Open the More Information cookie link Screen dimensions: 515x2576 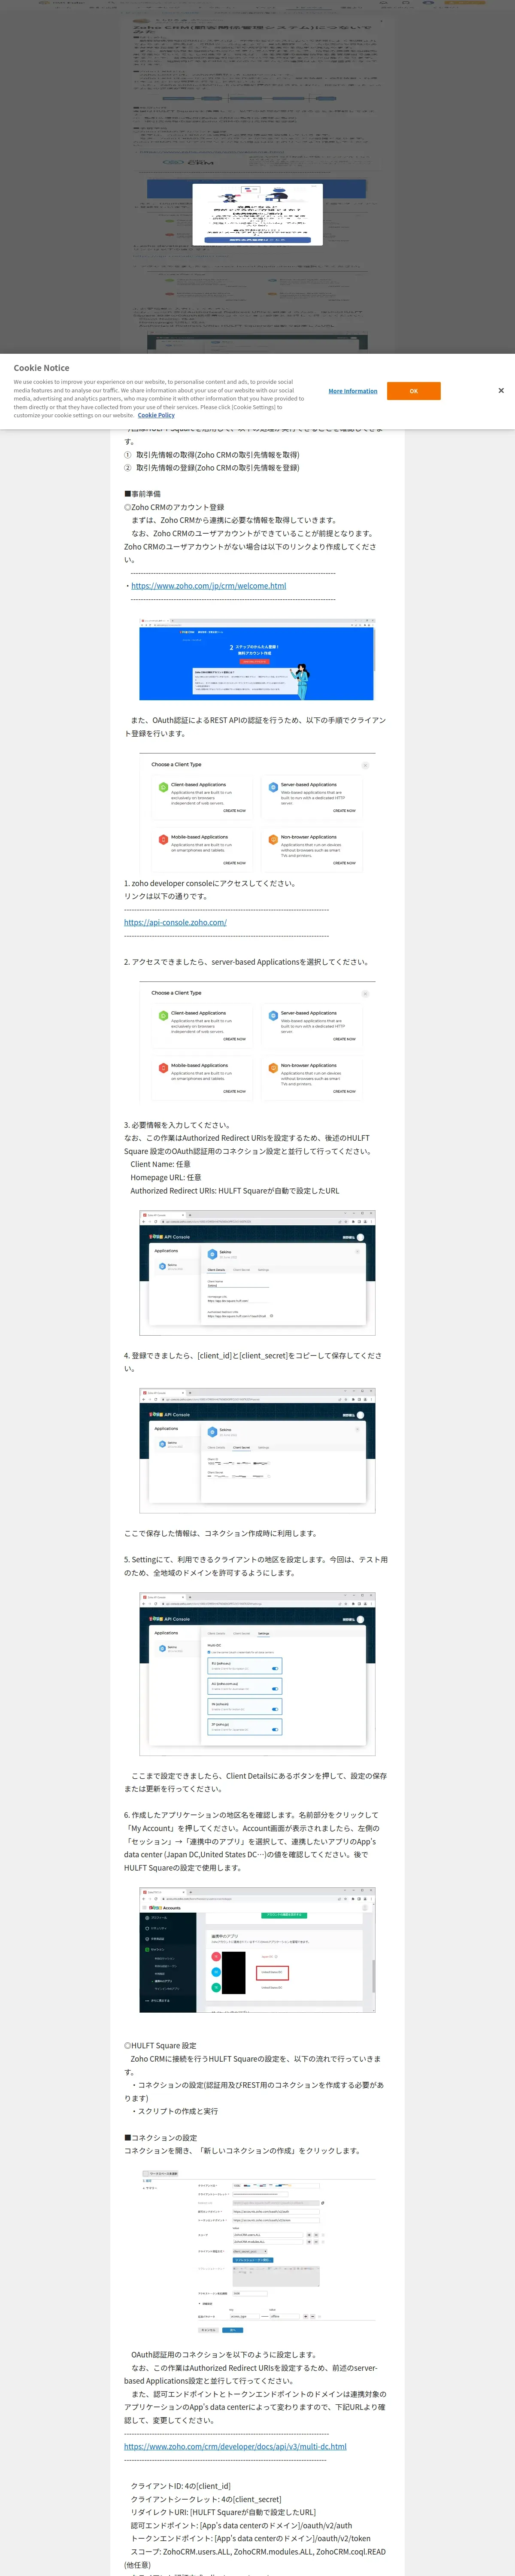click(x=353, y=391)
